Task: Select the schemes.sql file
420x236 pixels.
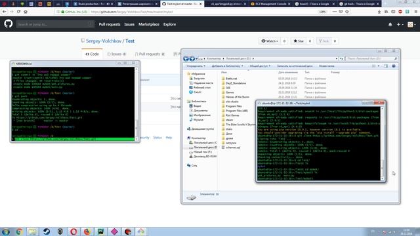Action: (233, 147)
